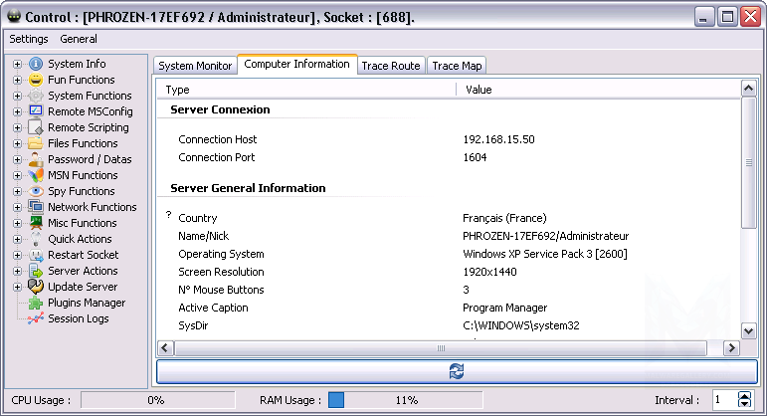Image resolution: width=767 pixels, height=416 pixels.
Task: Click the Interval input field
Action: pos(722,399)
